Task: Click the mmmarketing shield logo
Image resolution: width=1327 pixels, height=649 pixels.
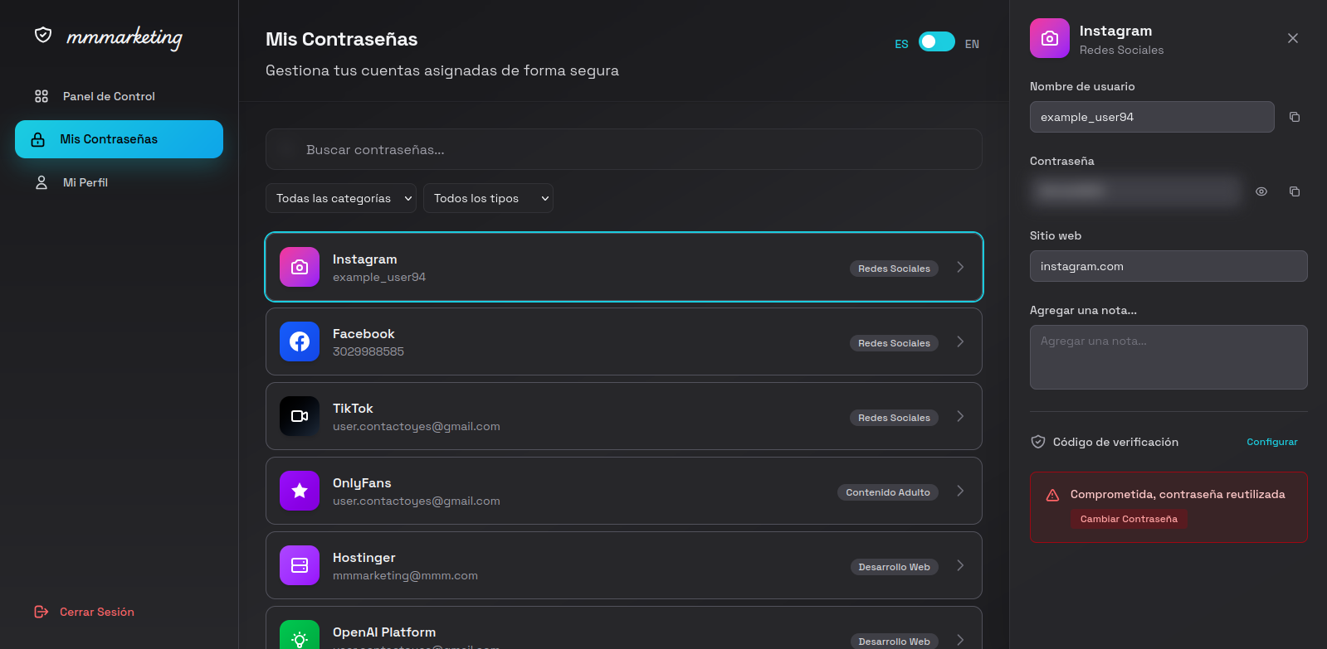Action: [43, 35]
